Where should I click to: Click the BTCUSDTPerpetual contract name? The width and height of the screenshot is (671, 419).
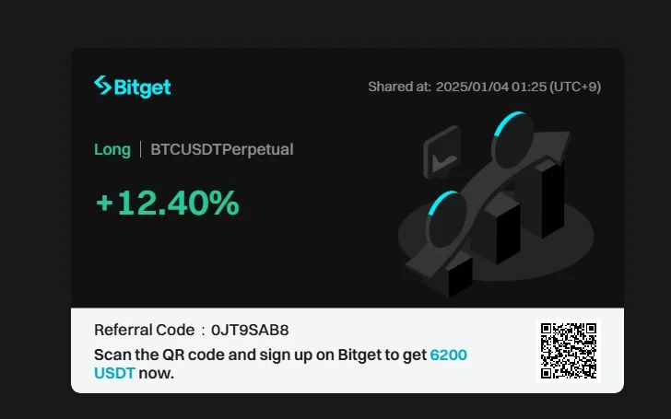(222, 149)
